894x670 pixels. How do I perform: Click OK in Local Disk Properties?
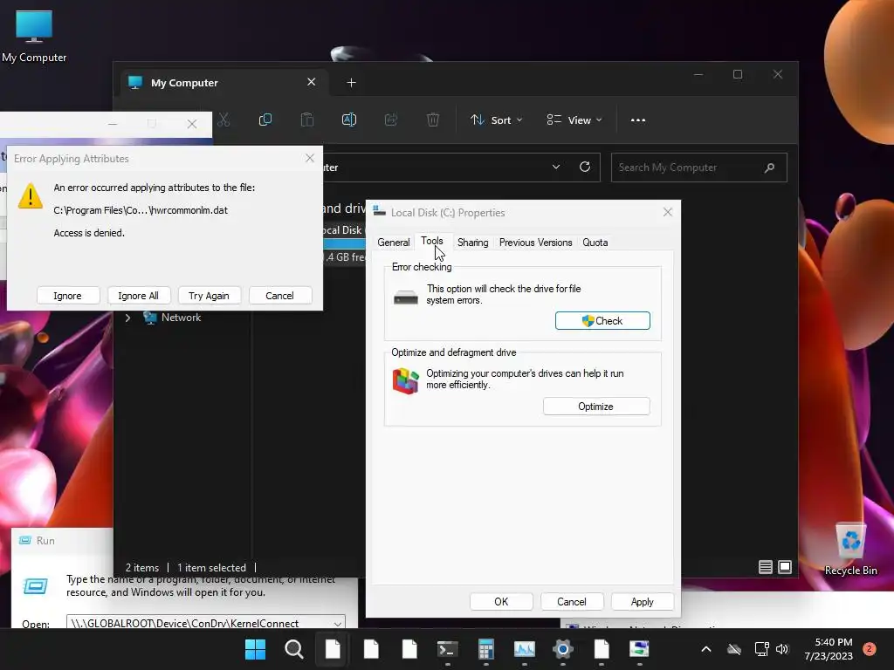[501, 602]
